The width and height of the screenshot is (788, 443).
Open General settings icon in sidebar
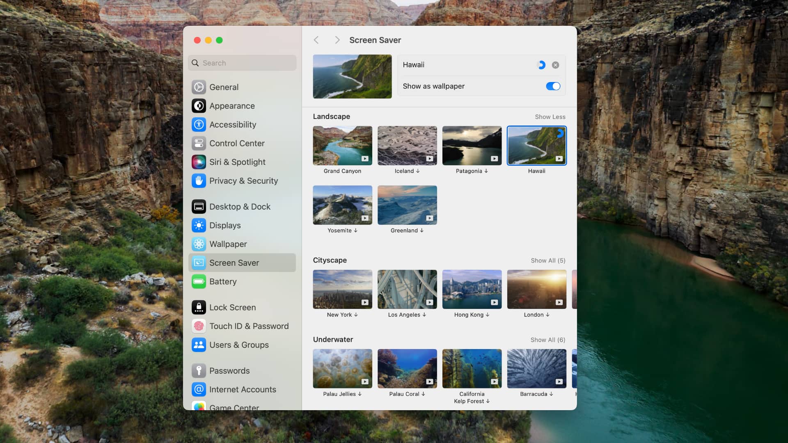click(199, 87)
